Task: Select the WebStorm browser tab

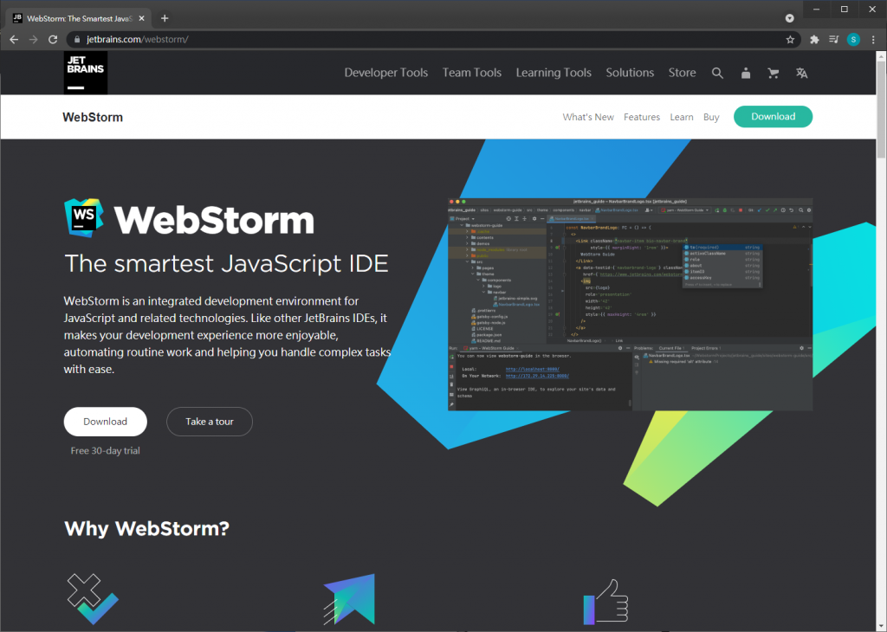Action: [x=79, y=19]
